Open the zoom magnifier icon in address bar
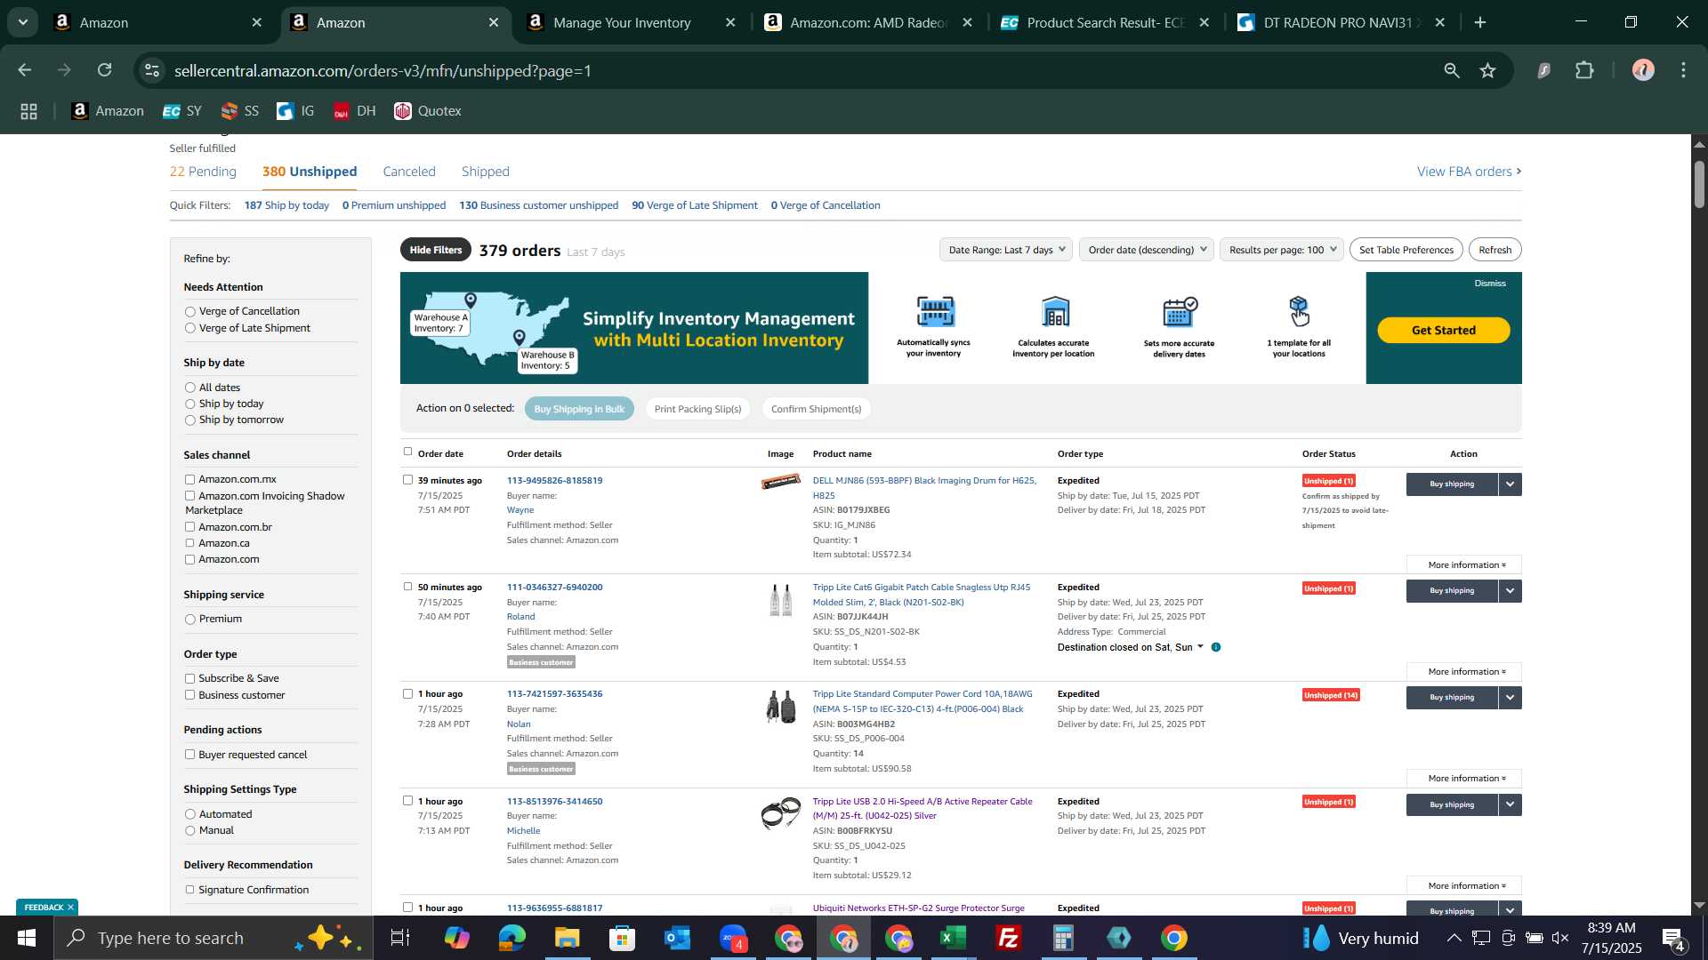This screenshot has width=1708, height=960. [x=1452, y=70]
